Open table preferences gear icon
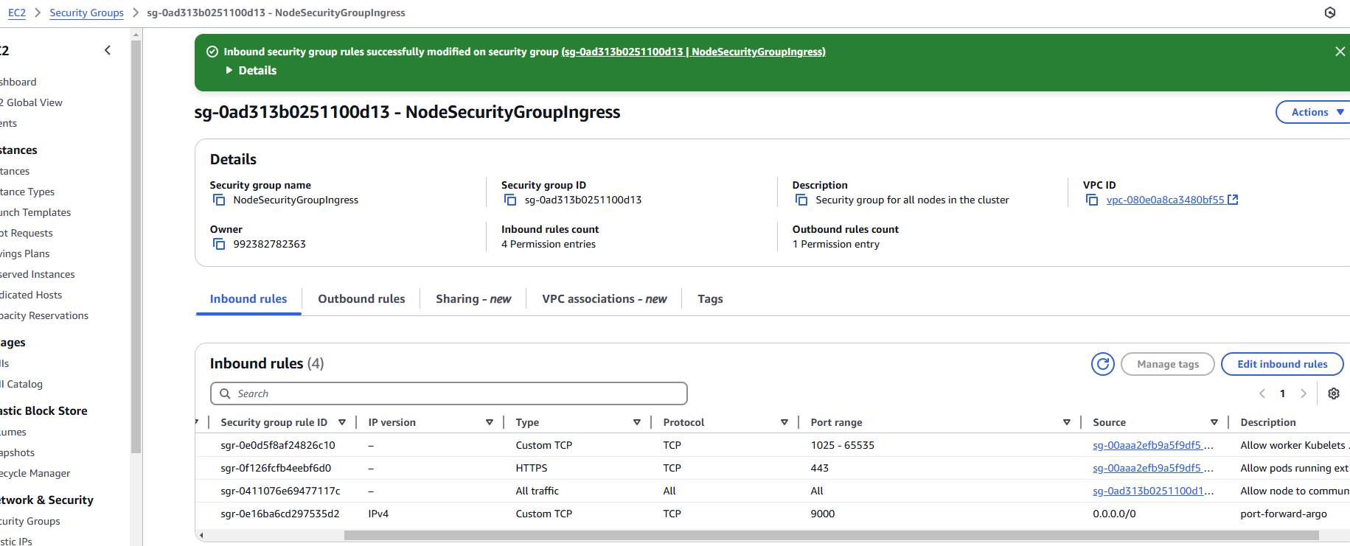The width and height of the screenshot is (1350, 546). (1333, 393)
